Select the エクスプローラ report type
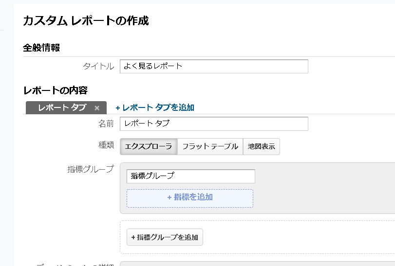 coord(149,146)
